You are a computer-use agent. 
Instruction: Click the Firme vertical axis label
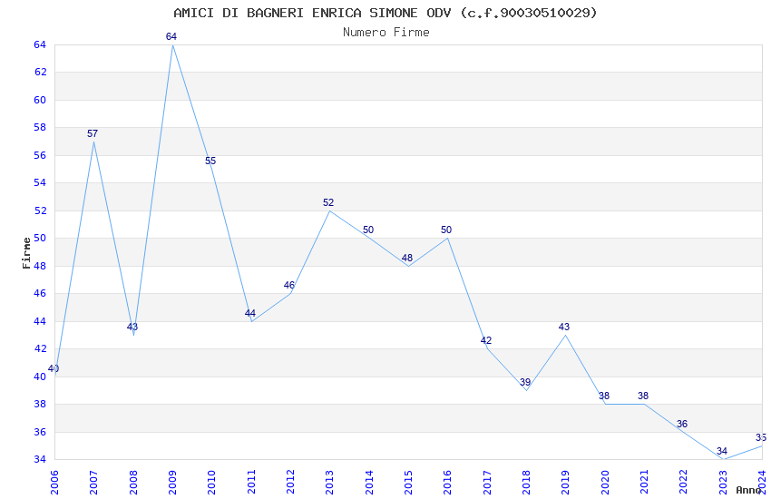pos(26,252)
